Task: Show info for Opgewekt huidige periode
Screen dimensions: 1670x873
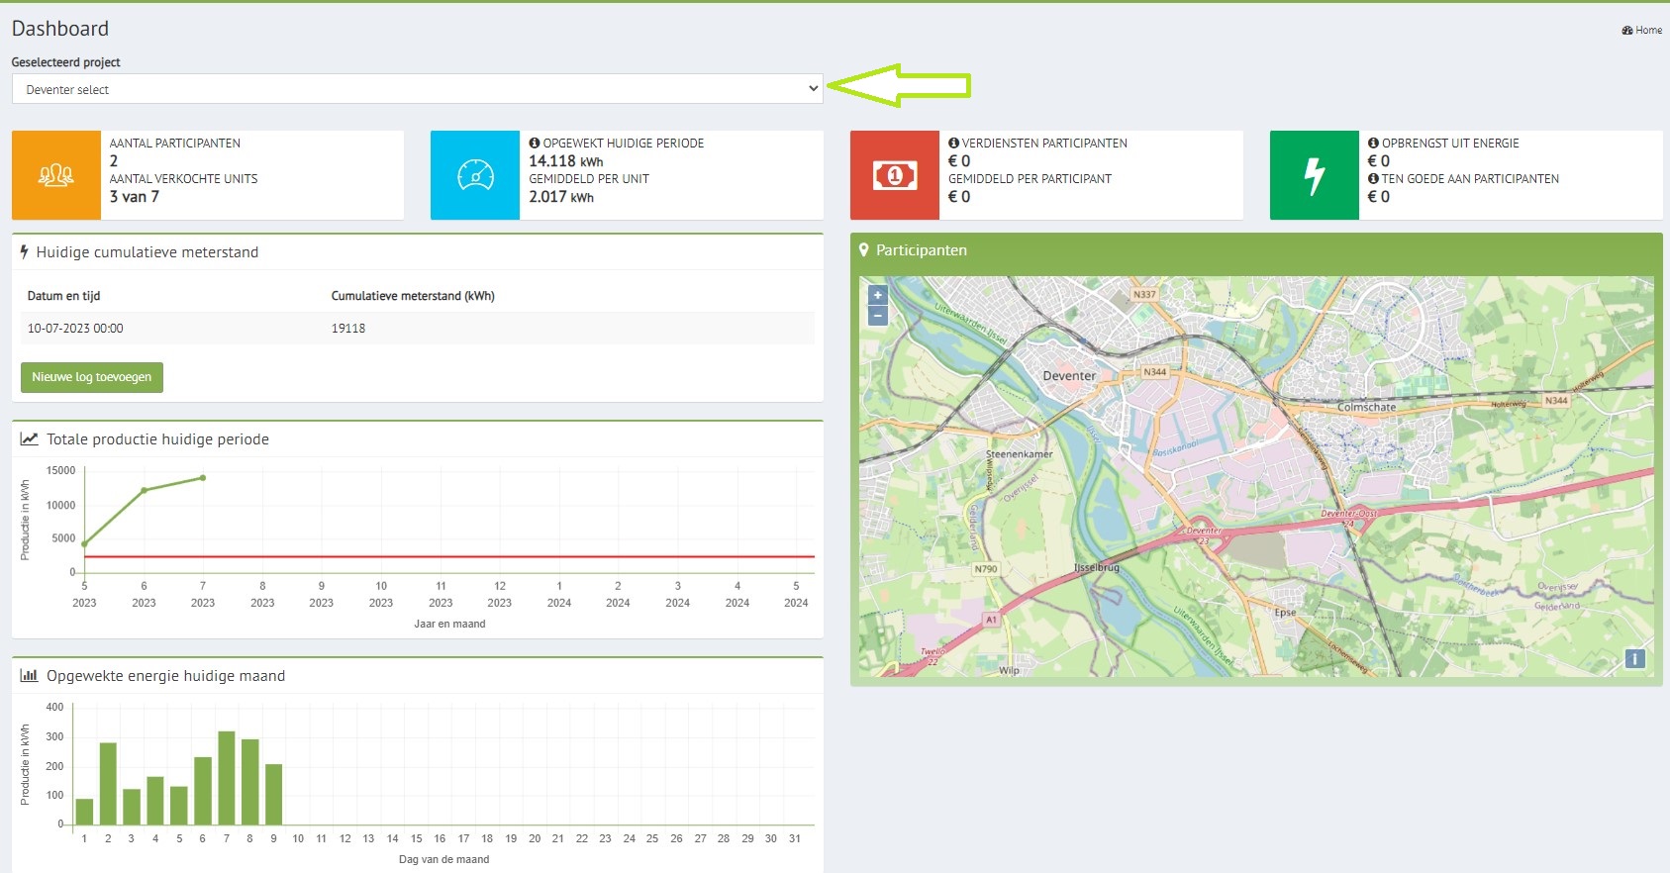Action: pyautogui.click(x=535, y=144)
